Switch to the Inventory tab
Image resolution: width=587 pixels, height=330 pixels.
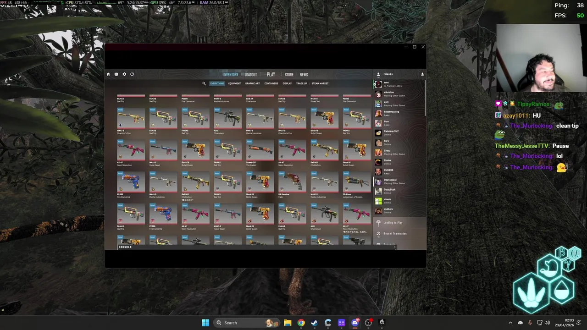[231, 75]
